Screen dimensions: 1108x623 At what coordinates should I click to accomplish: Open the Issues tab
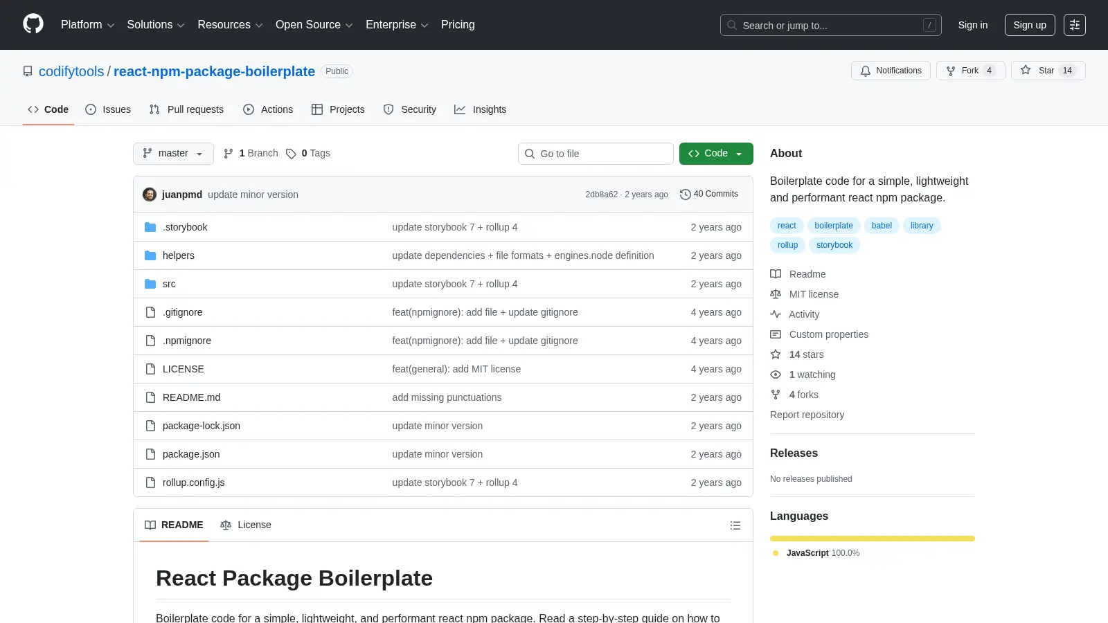(108, 109)
